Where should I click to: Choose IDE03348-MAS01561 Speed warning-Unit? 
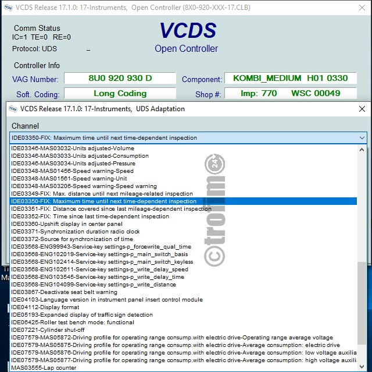click(184, 179)
